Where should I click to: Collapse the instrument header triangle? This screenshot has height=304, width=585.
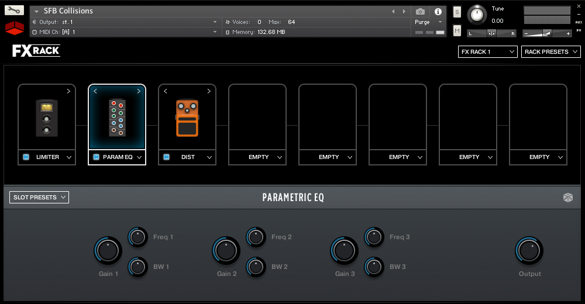point(36,12)
